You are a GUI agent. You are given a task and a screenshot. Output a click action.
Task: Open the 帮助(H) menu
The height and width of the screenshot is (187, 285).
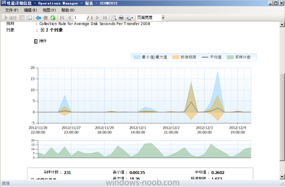[68, 10]
